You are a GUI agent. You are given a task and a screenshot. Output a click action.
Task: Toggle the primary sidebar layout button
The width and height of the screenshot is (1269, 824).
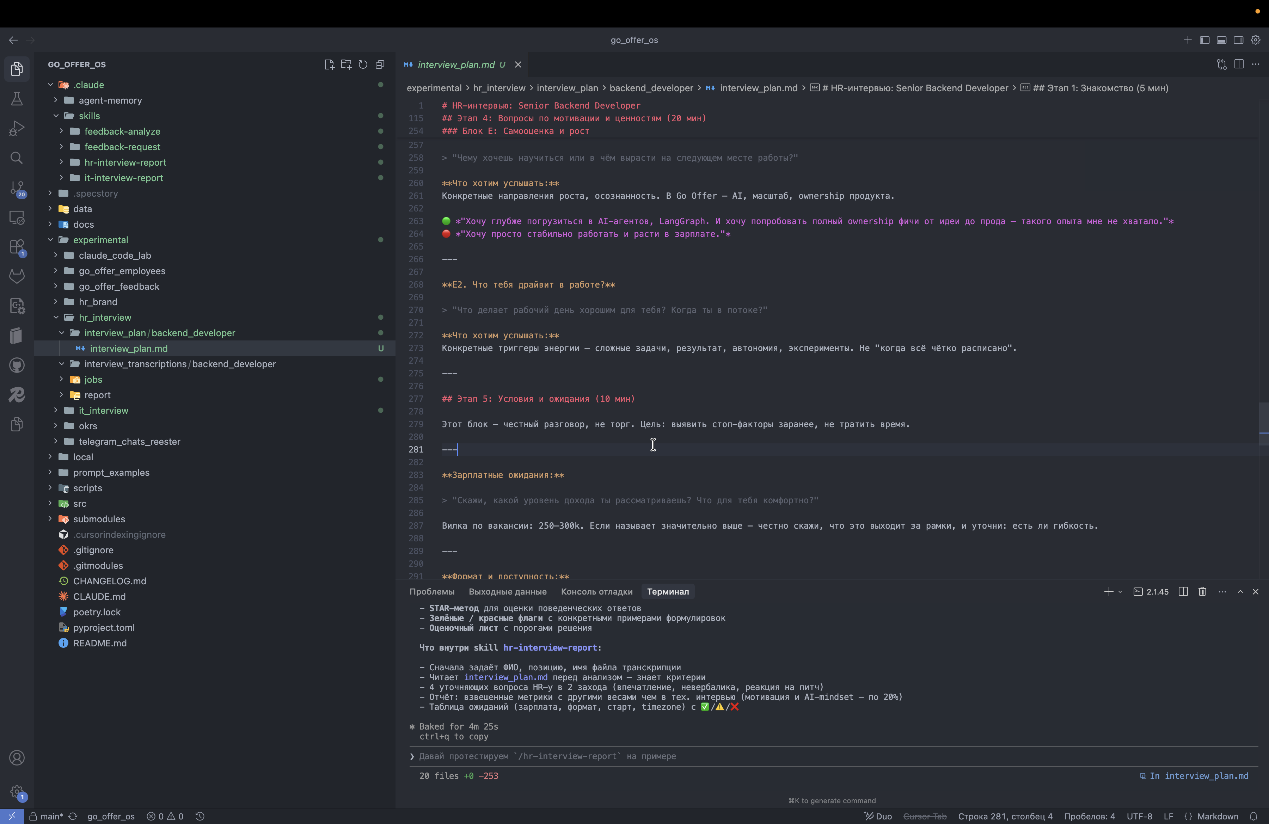pos(1204,40)
